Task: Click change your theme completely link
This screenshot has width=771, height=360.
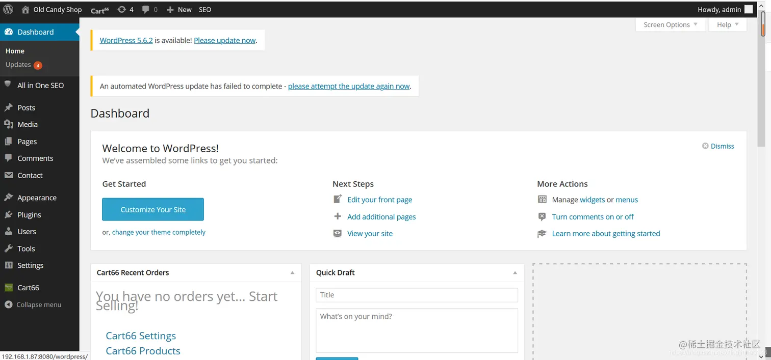Action: [x=159, y=232]
